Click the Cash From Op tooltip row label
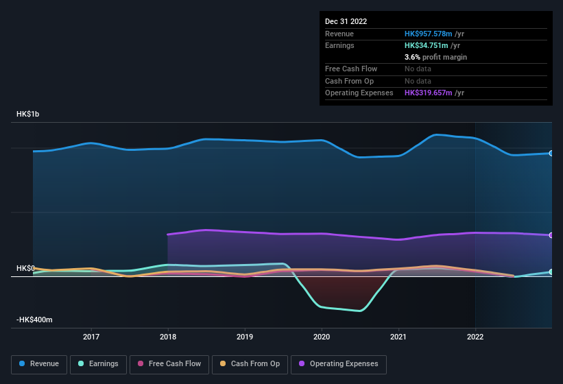Screen dimensions: 563x384 pyautogui.click(x=349, y=81)
